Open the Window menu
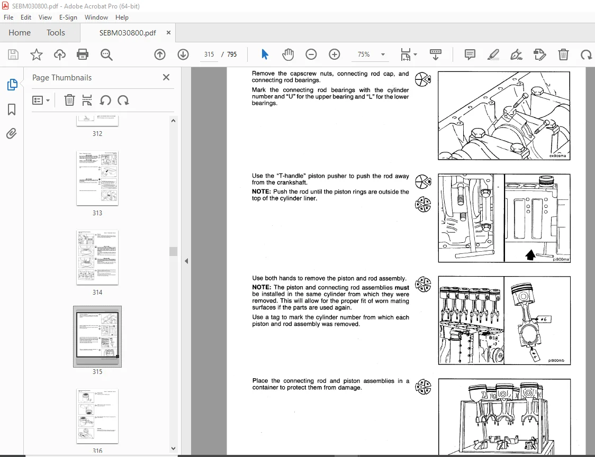 point(96,17)
